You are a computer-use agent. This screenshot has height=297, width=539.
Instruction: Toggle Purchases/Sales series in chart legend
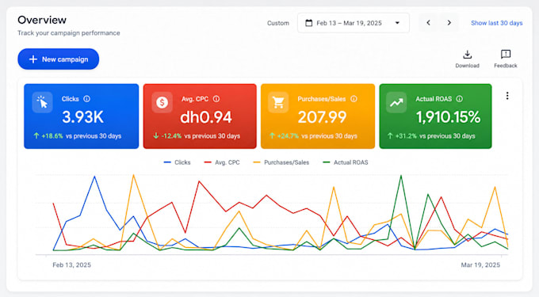281,162
